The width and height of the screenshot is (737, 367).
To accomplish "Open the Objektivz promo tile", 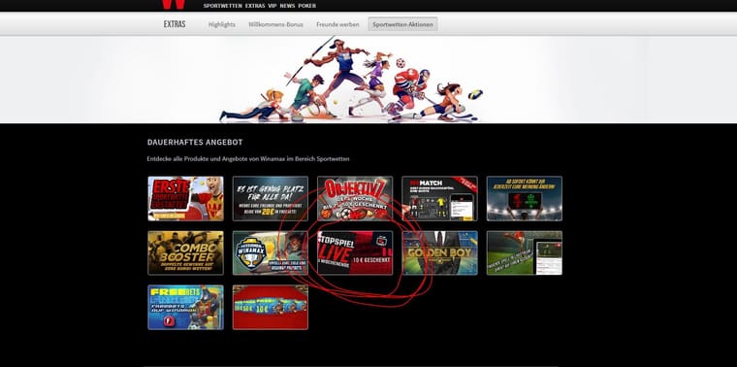I will 355,199.
